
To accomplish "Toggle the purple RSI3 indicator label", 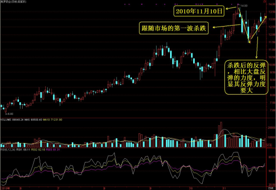I will [x=53, y=150].
